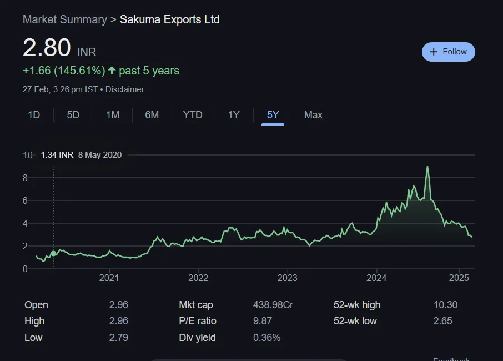Choose the 1Y range tab

point(234,115)
